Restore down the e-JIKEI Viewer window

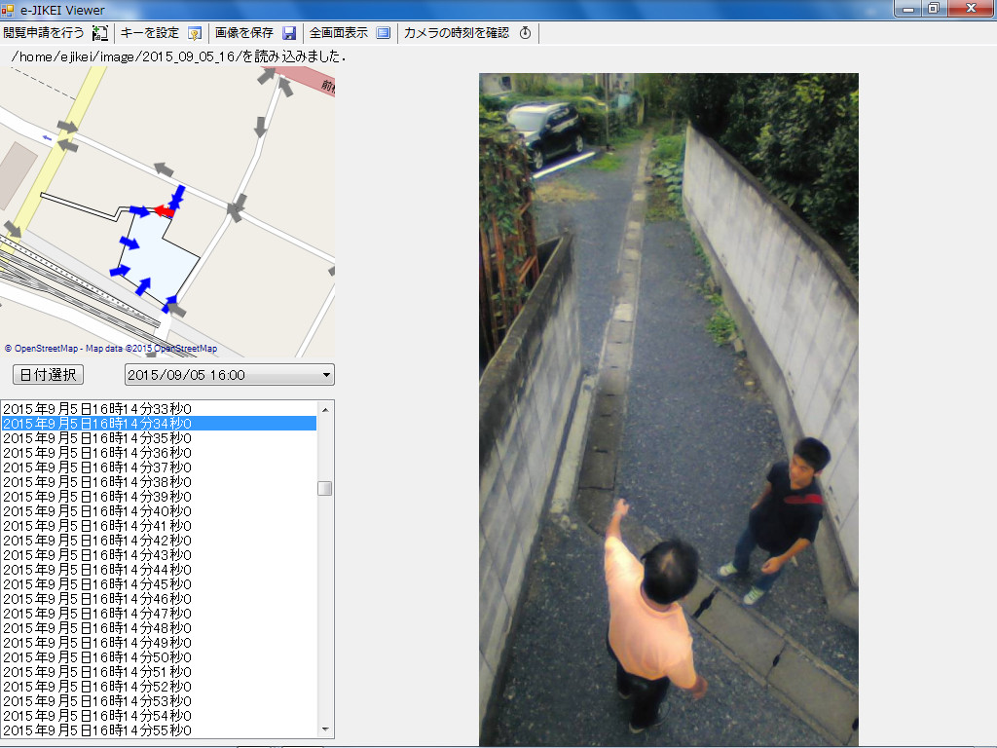pos(934,8)
